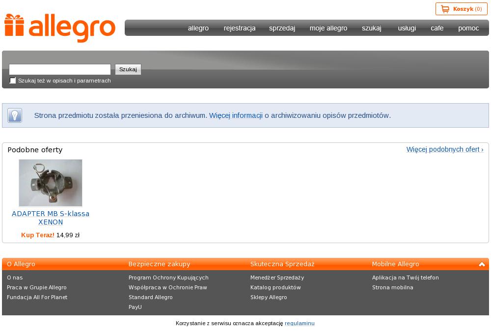Viewport: 491px width, 333px height.
Task: Open Program Ochrony Kupujących link
Action: click(x=168, y=277)
